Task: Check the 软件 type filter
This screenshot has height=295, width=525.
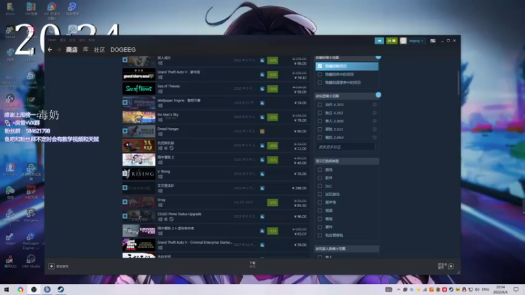Action: tap(320, 178)
